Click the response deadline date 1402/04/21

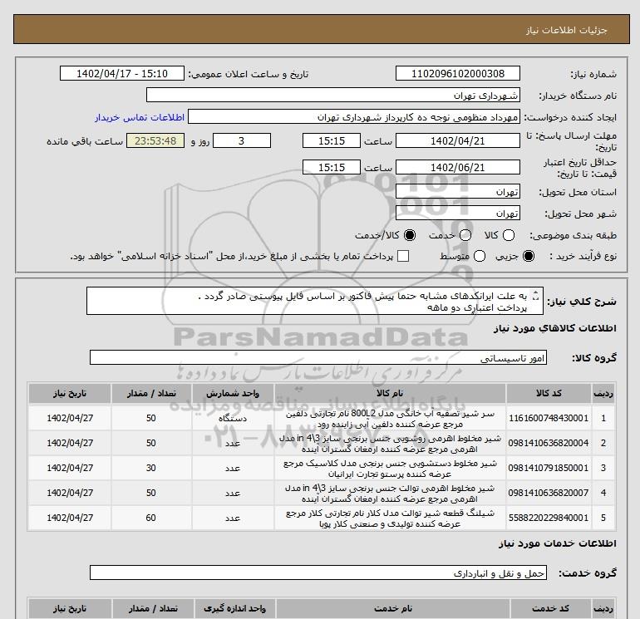click(457, 141)
